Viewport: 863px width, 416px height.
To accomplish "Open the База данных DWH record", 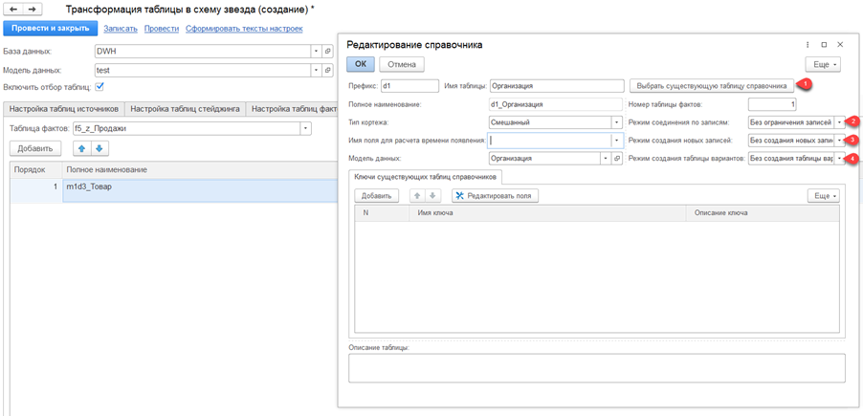I will (327, 51).
